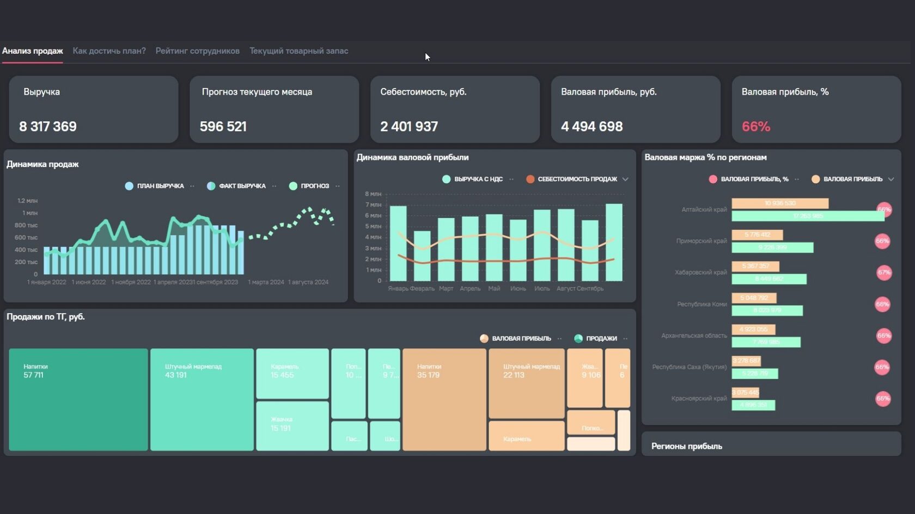Image resolution: width=915 pixels, height=514 pixels.
Task: Select green Напитки 57 711 treemap tile
Action: pyautogui.click(x=78, y=400)
